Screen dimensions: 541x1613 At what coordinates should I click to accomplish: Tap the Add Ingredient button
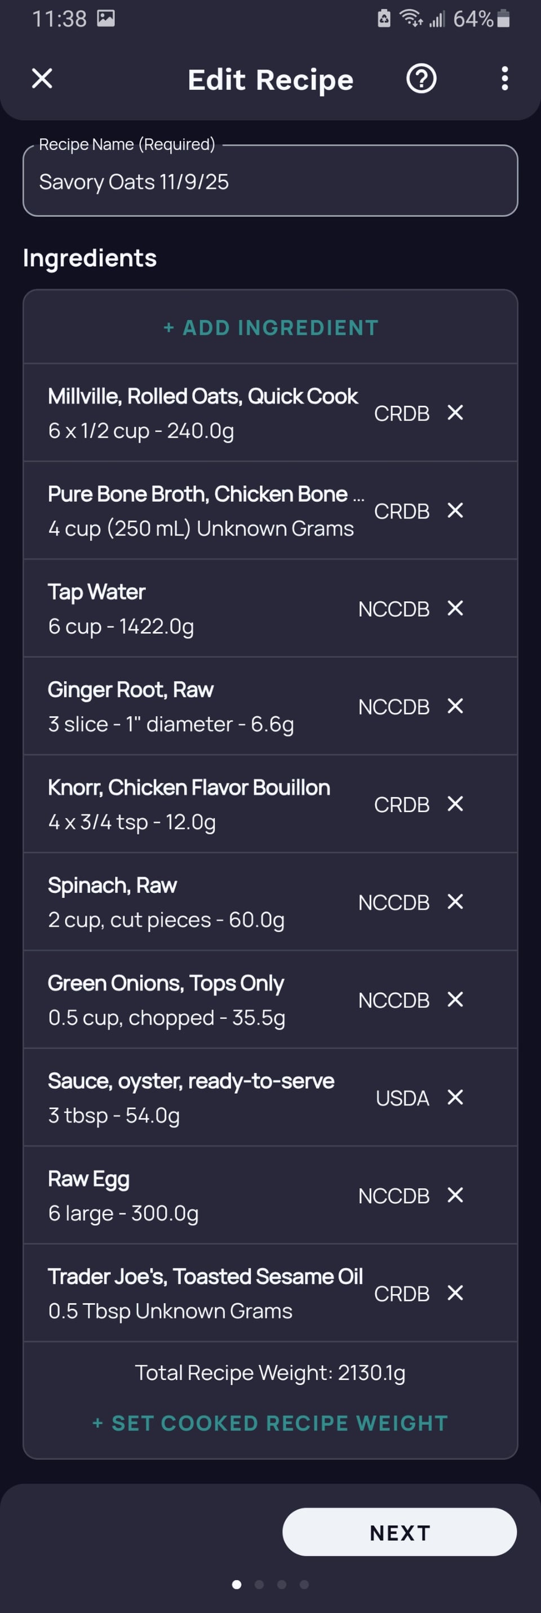coord(271,327)
